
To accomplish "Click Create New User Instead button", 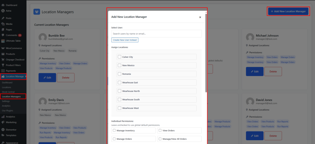I will [x=125, y=40].
